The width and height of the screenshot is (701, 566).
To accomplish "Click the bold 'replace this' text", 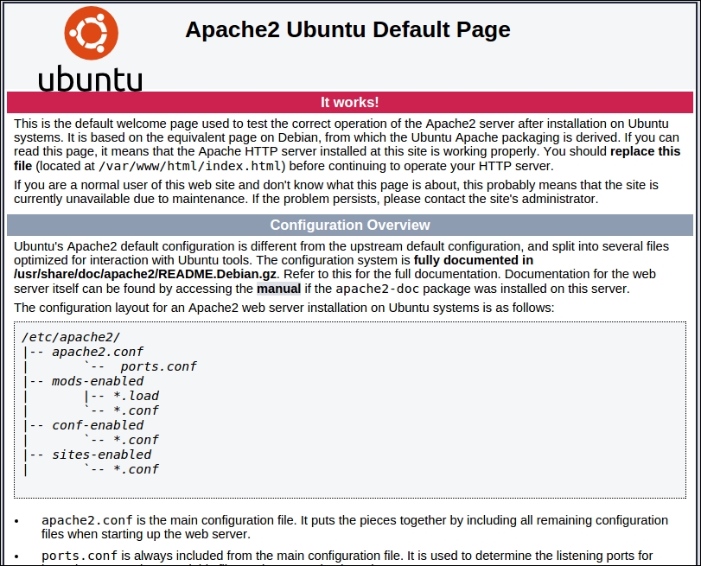I will click(x=645, y=151).
